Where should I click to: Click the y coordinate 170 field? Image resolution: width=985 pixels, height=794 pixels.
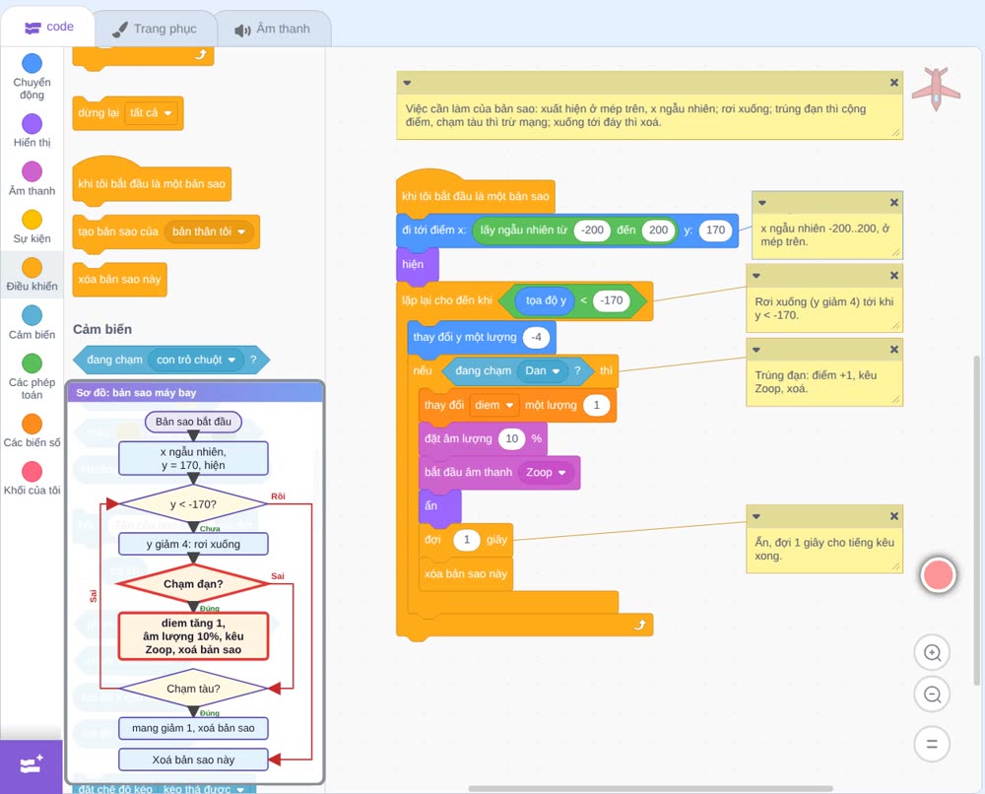coord(715,230)
